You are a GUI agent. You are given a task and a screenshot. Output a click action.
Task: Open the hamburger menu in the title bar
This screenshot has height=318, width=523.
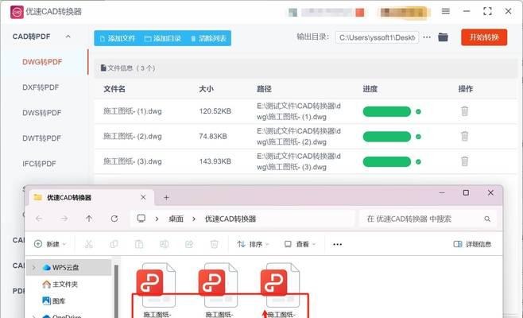[446, 11]
